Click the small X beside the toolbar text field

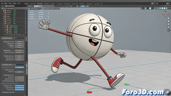75,6
